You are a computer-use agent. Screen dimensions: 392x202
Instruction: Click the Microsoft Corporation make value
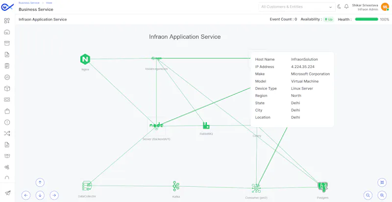311,74
